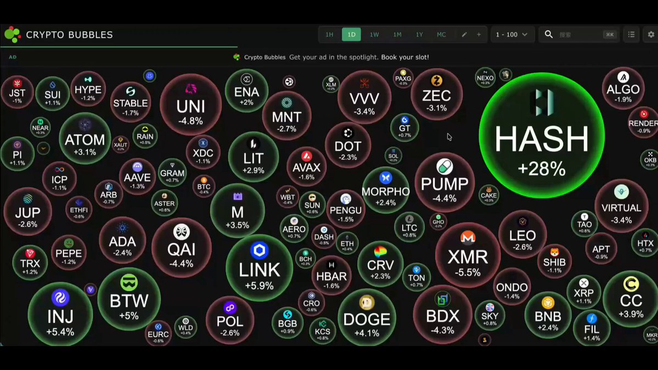Click the BDX -4.3% bubble

point(443,314)
